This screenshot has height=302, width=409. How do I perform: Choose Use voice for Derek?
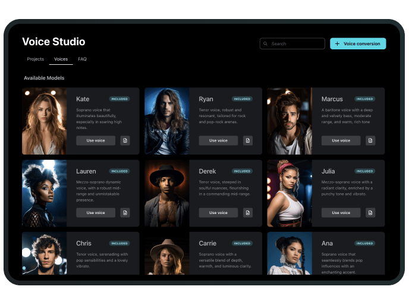(x=218, y=212)
